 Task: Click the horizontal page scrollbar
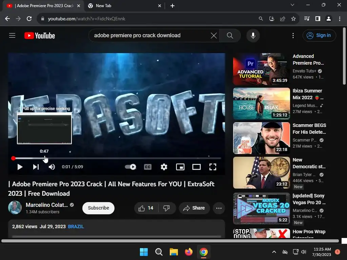[170, 241]
